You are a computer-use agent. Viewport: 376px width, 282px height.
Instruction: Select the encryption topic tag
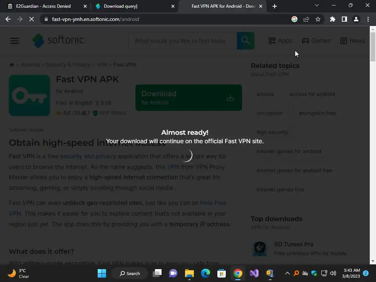[270, 113]
